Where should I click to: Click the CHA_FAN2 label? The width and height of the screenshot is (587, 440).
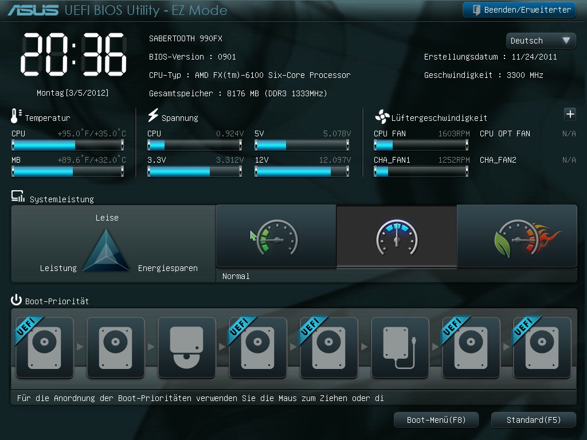tap(498, 160)
